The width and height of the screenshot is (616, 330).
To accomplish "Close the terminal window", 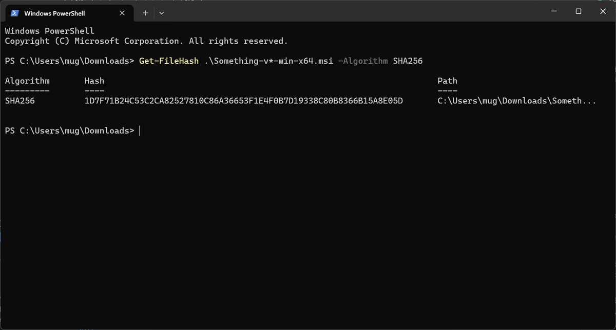I will [x=603, y=11].
